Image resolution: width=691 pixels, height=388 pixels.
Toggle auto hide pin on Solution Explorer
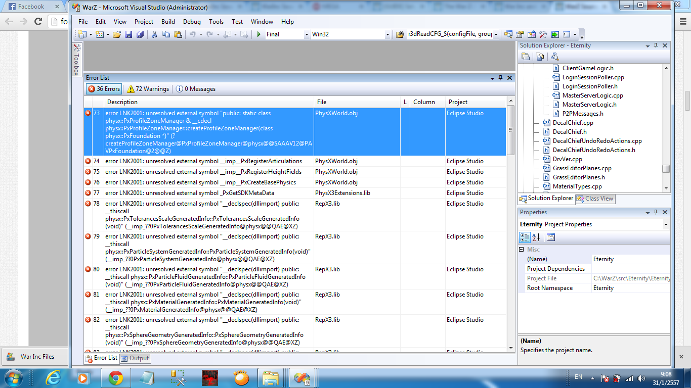pos(656,45)
